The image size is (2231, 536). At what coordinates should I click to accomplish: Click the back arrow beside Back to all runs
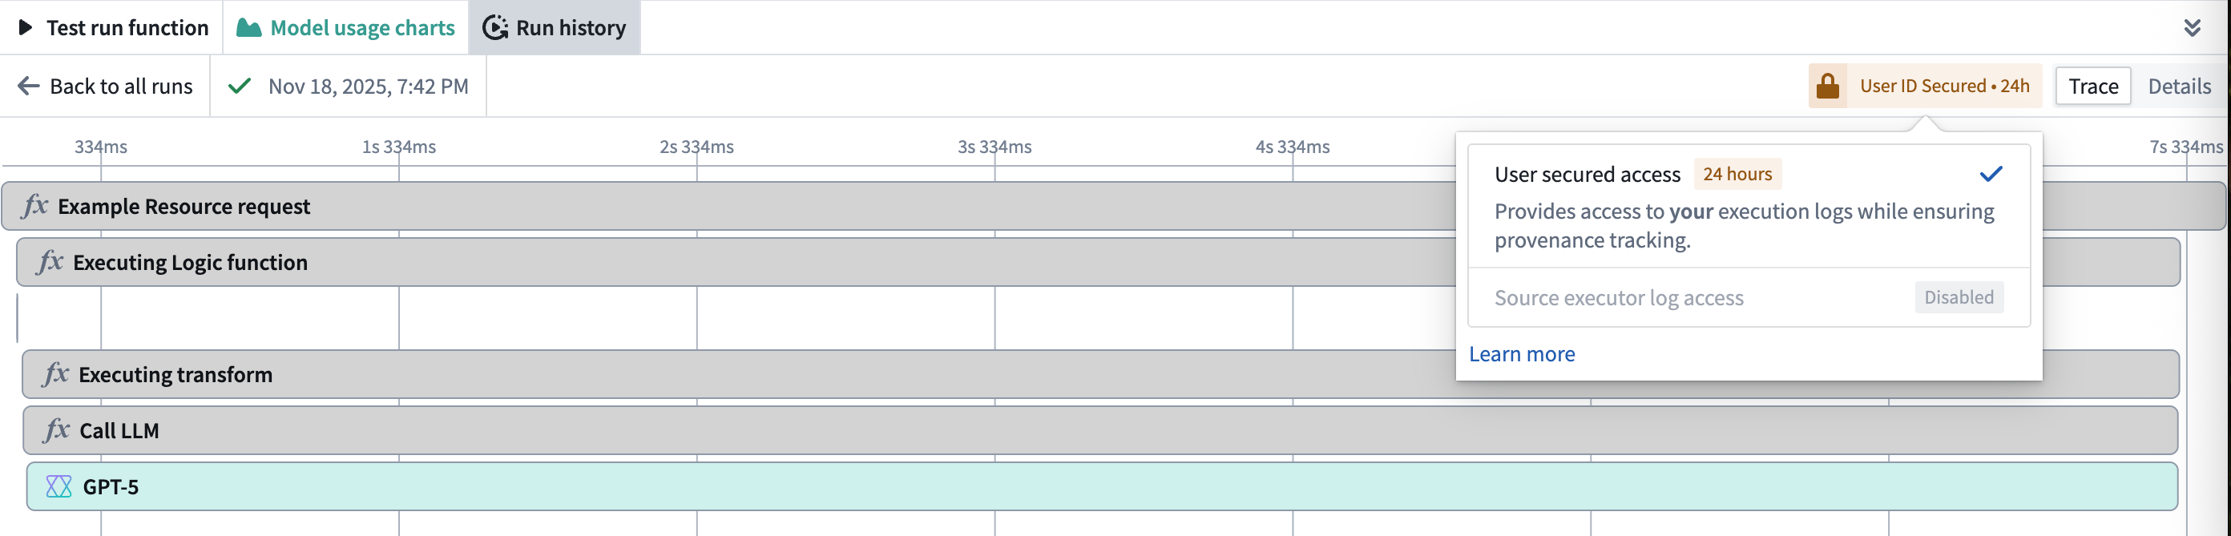point(27,86)
